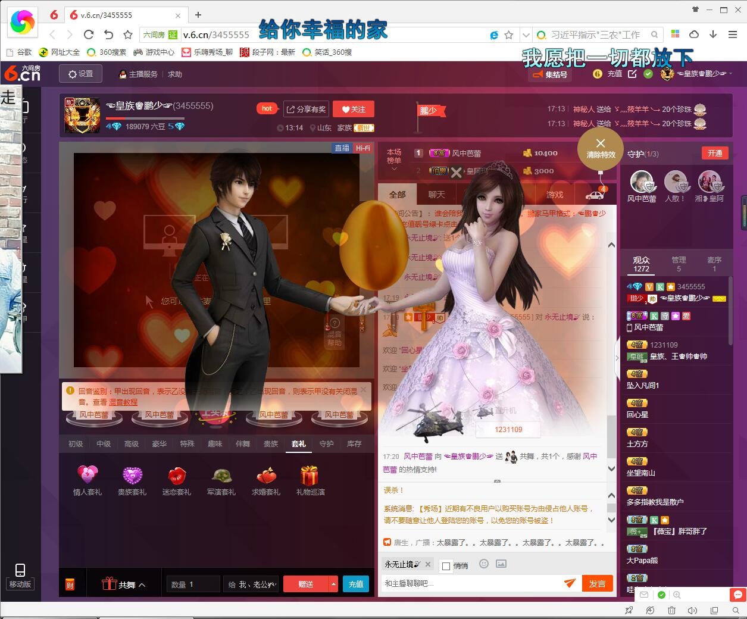Click the red 关注 follow button

(x=354, y=109)
